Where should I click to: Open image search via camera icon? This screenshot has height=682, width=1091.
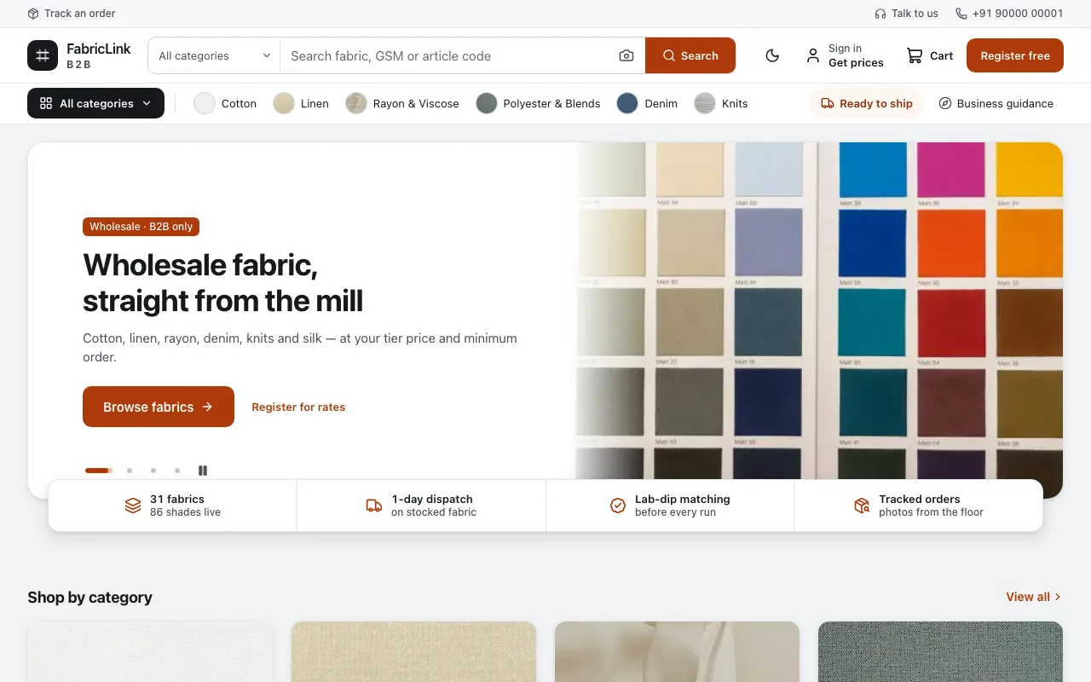point(626,55)
